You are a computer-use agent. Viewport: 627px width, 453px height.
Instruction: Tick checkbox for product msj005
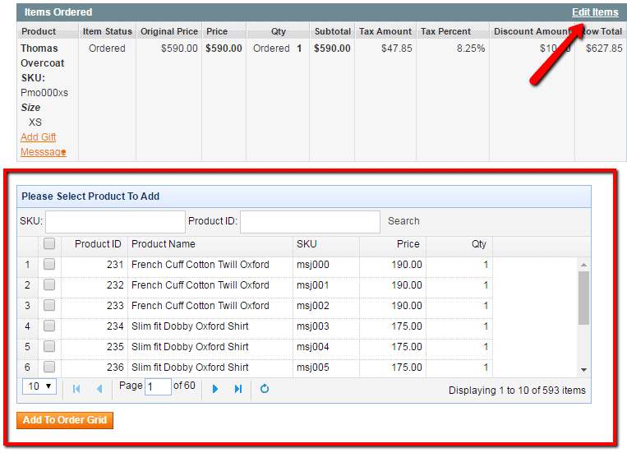pyautogui.click(x=49, y=367)
